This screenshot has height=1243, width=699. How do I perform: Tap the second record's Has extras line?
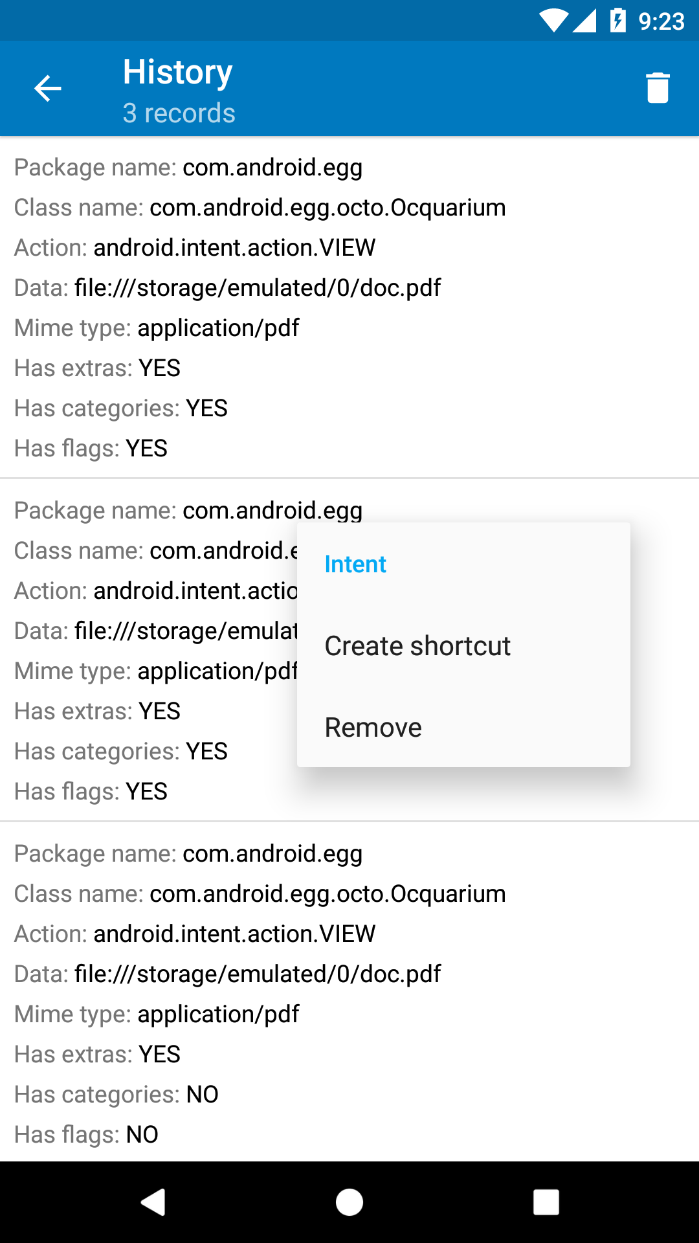97,711
